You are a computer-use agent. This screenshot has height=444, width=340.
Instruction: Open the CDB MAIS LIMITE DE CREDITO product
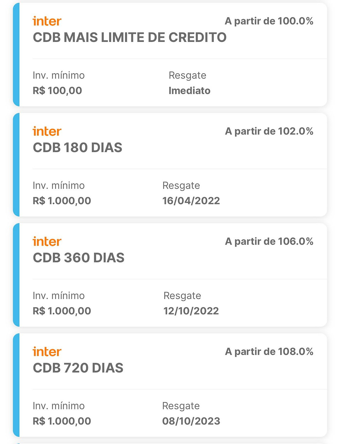click(130, 37)
